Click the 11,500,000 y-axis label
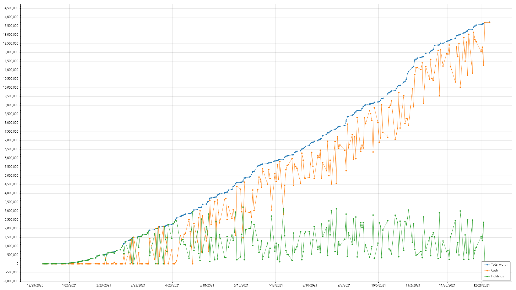Image resolution: width=516 pixels, height=290 pixels. point(11,61)
